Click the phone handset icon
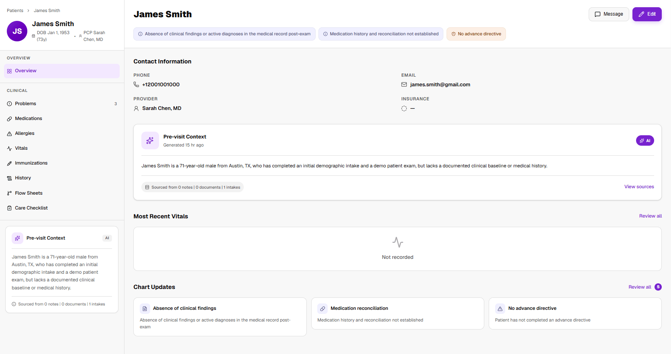This screenshot has width=671, height=354. pyautogui.click(x=136, y=85)
